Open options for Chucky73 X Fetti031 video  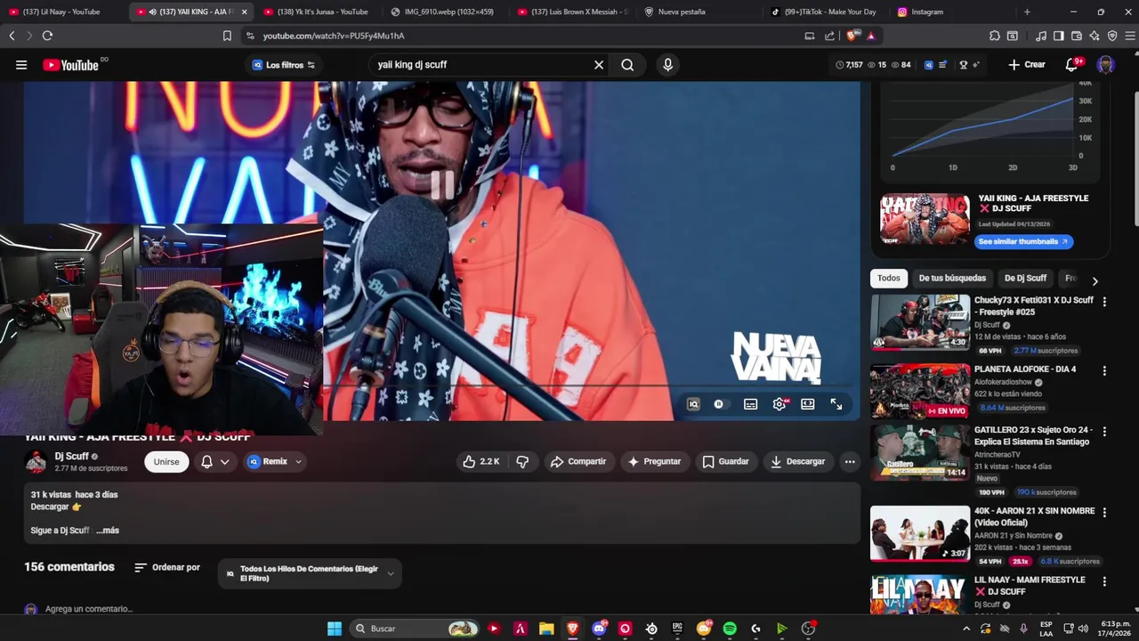[1104, 302]
